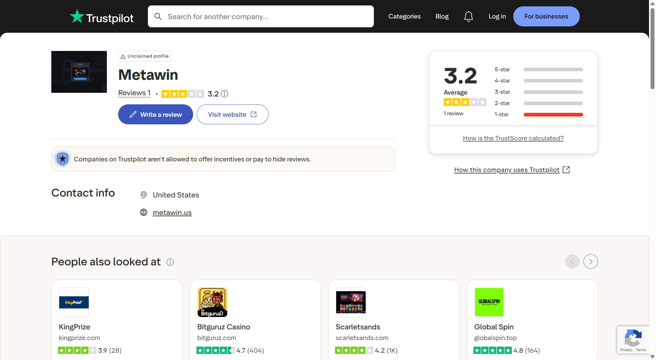
Task: Click the Trustpilot star logo
Action: (x=77, y=16)
